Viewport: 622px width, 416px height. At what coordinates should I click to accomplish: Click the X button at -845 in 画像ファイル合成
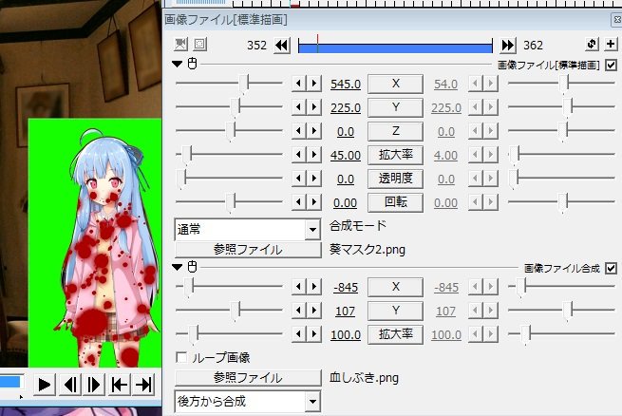pyautogui.click(x=395, y=287)
